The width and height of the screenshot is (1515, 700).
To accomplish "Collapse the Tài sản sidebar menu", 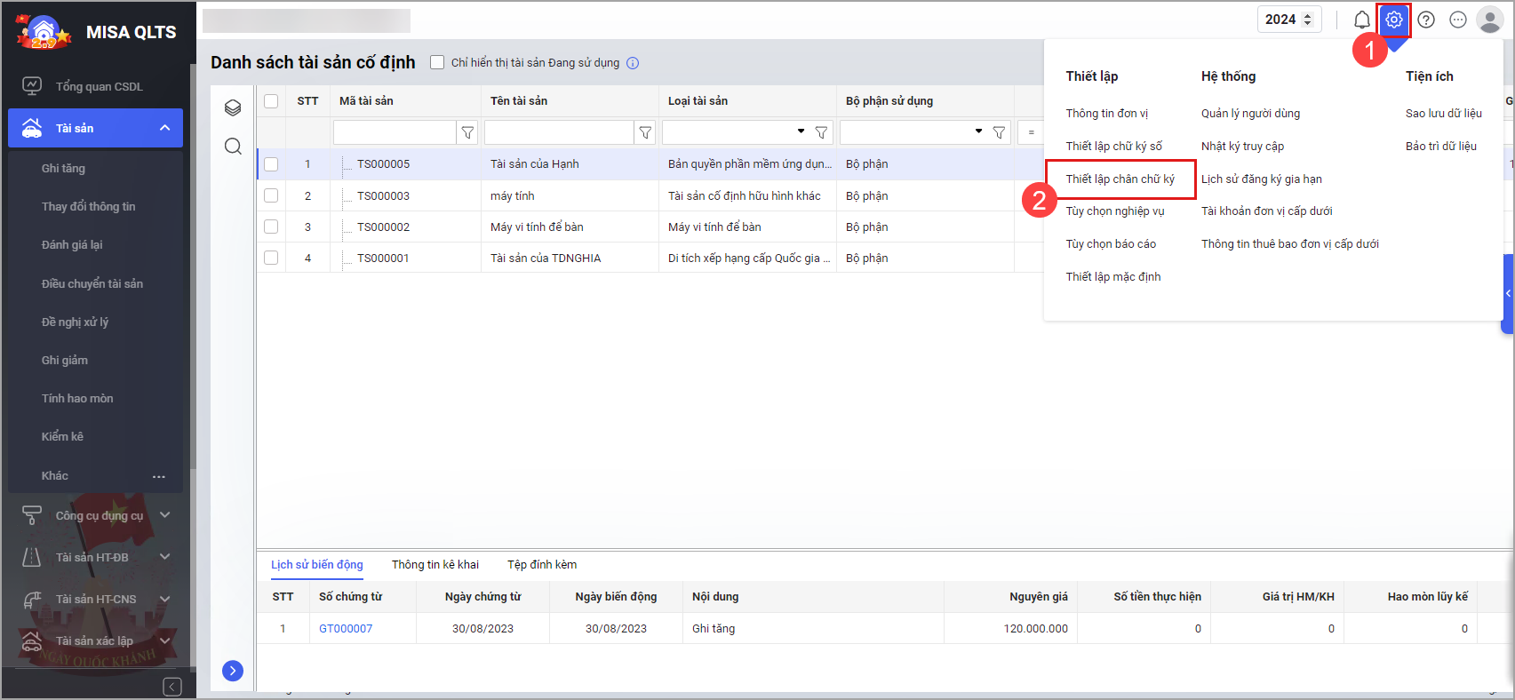I will point(164,128).
